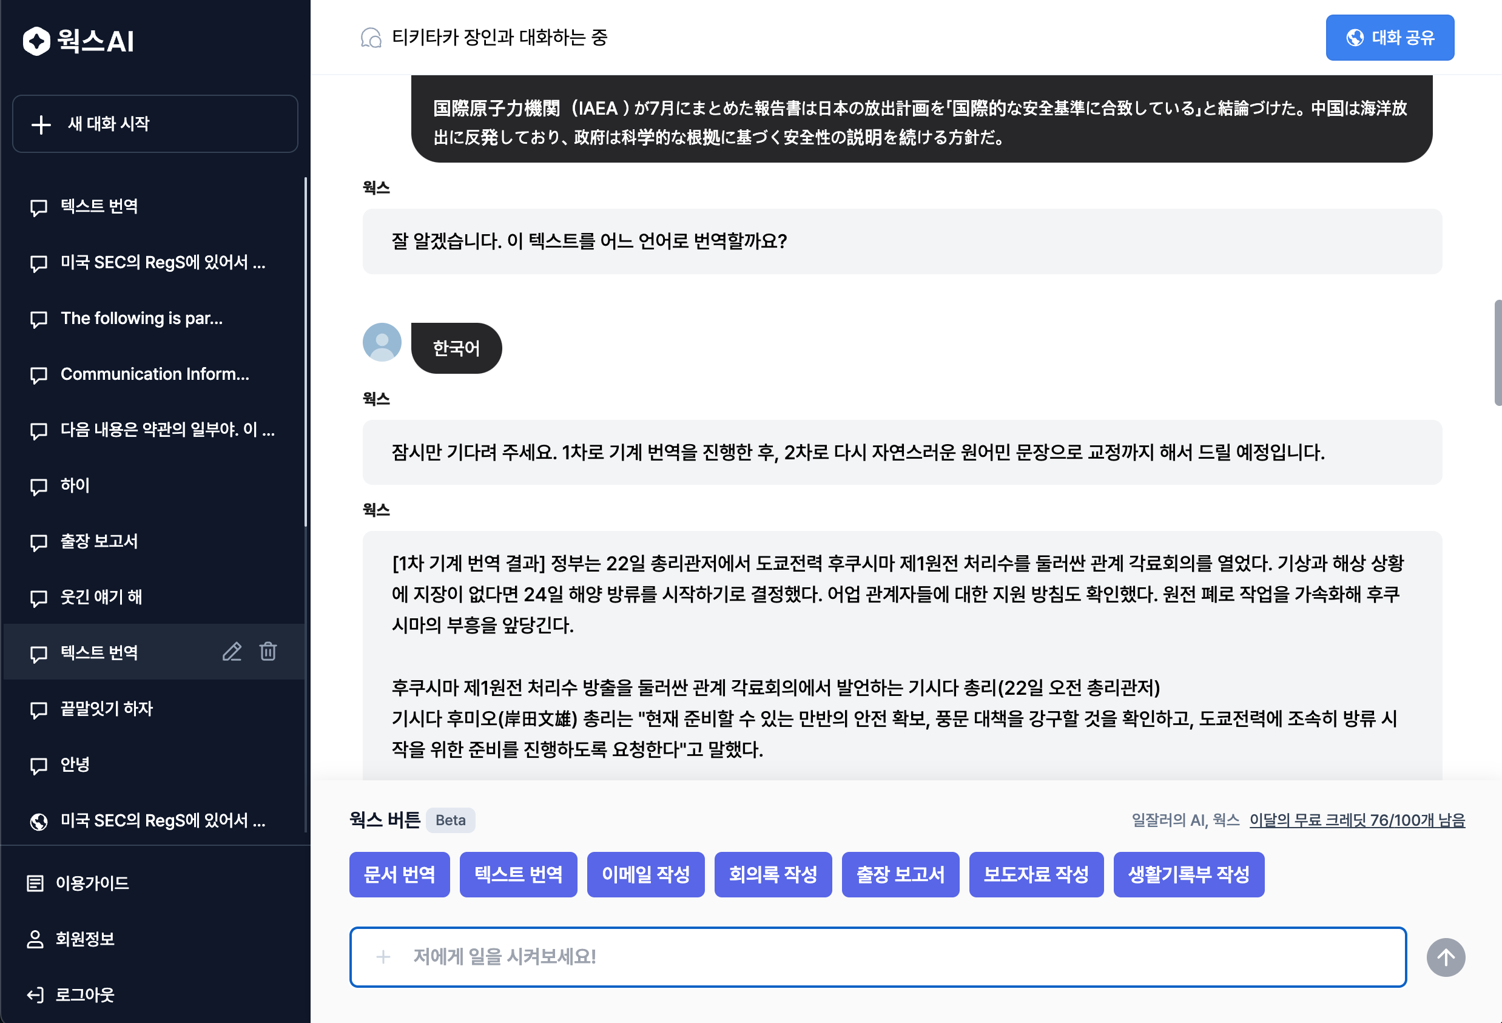Image resolution: width=1502 pixels, height=1023 pixels.
Task: Click the send arrow icon button
Action: [x=1445, y=957]
